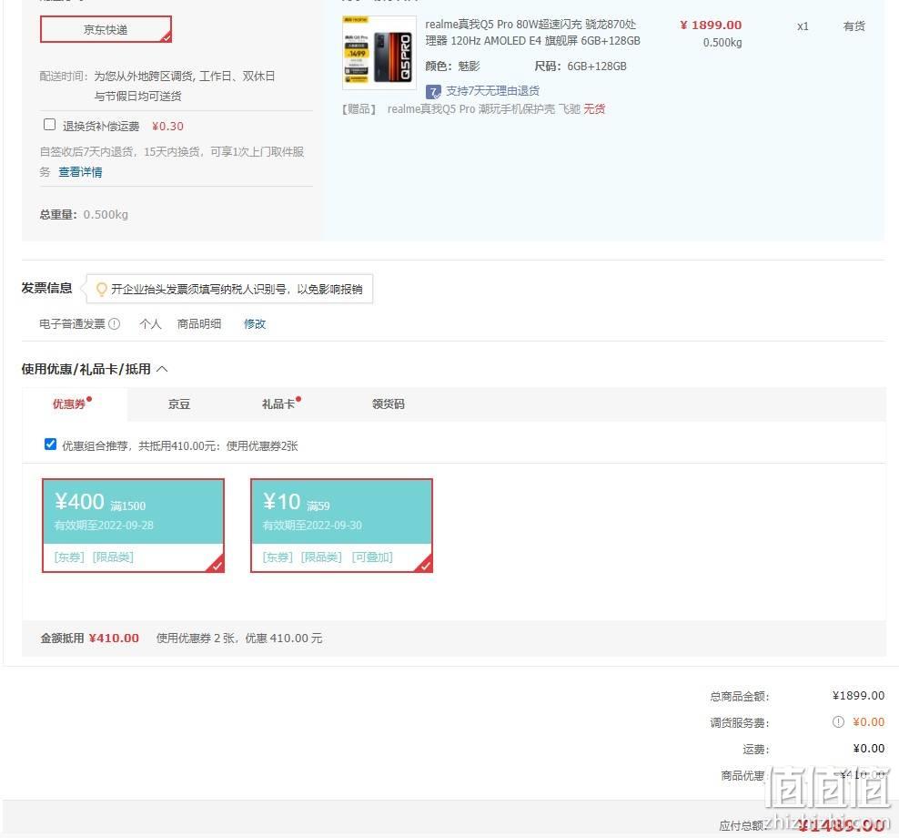Image resolution: width=899 pixels, height=838 pixels.
Task: Click the ¥0.30 return shipping fee text
Action: click(168, 127)
